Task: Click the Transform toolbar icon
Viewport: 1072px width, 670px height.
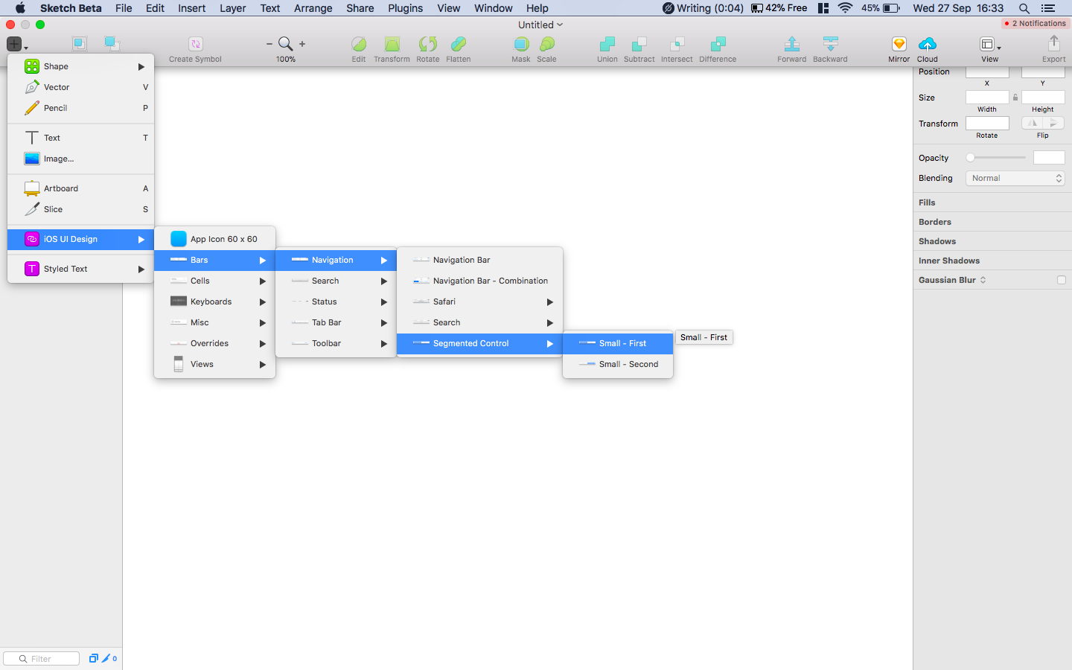Action: [x=392, y=44]
